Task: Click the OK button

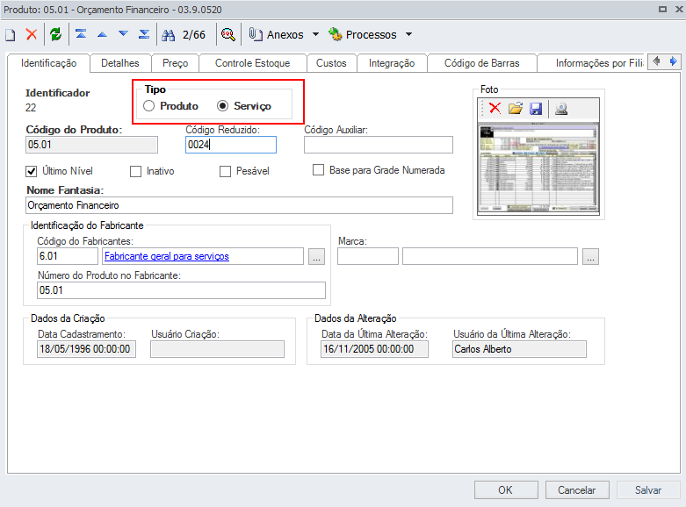Action: tap(506, 490)
